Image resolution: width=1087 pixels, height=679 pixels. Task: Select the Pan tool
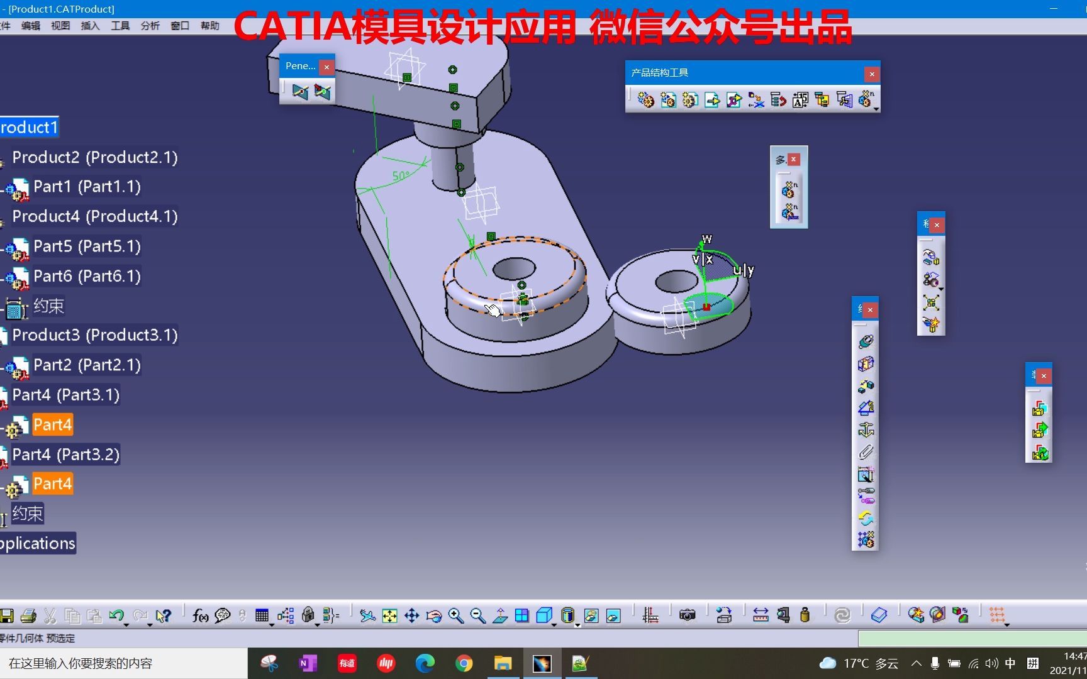click(412, 616)
